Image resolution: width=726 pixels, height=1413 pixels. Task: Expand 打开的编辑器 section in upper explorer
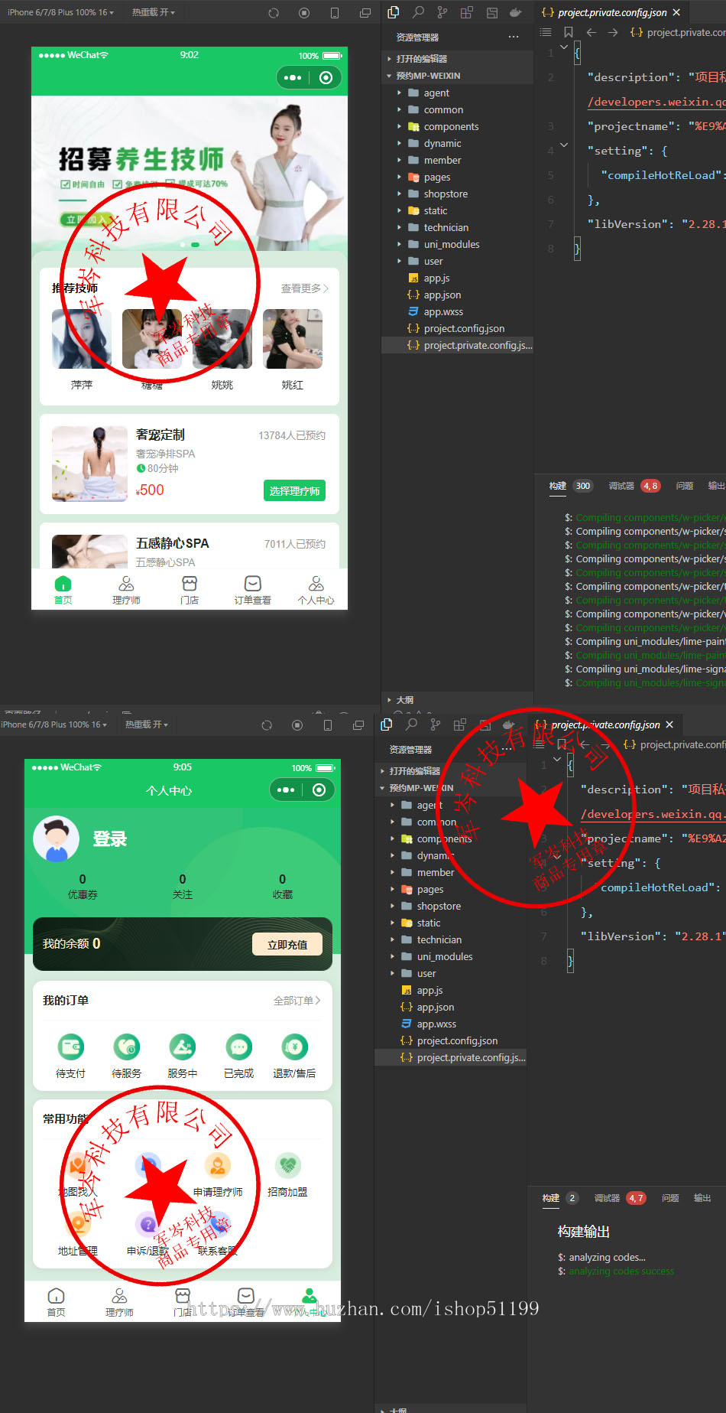[457, 58]
